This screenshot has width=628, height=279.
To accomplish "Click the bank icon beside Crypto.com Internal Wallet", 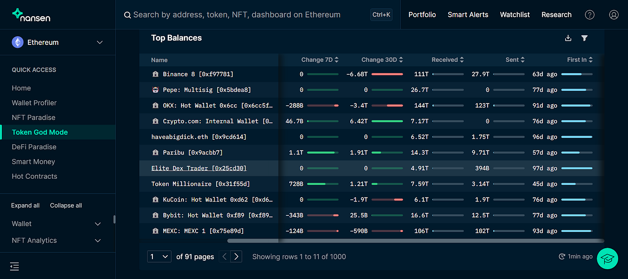I will [155, 121].
